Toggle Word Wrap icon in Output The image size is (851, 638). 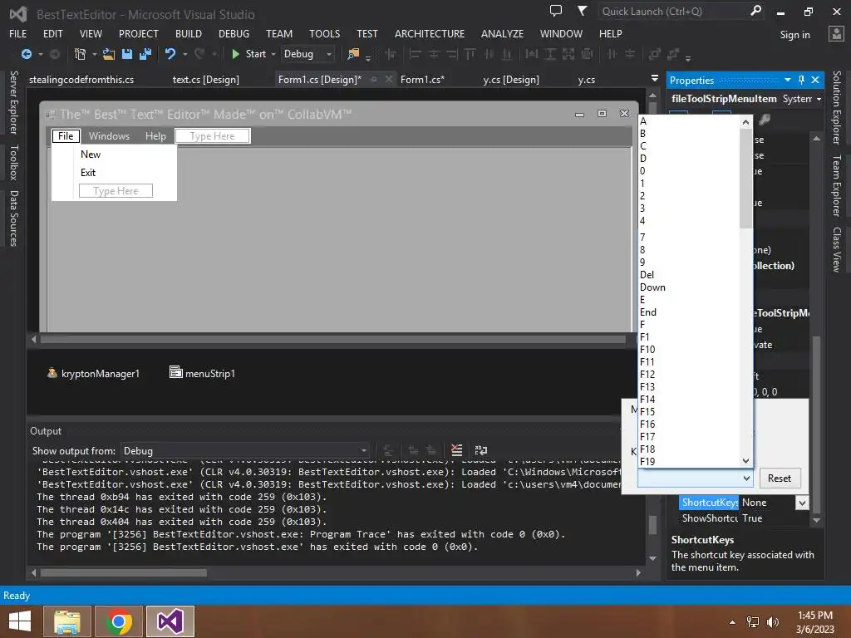tap(481, 450)
